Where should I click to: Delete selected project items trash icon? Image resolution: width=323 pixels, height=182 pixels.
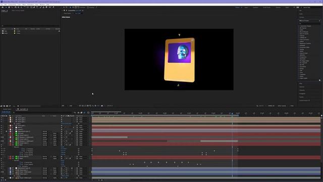click(x=18, y=106)
